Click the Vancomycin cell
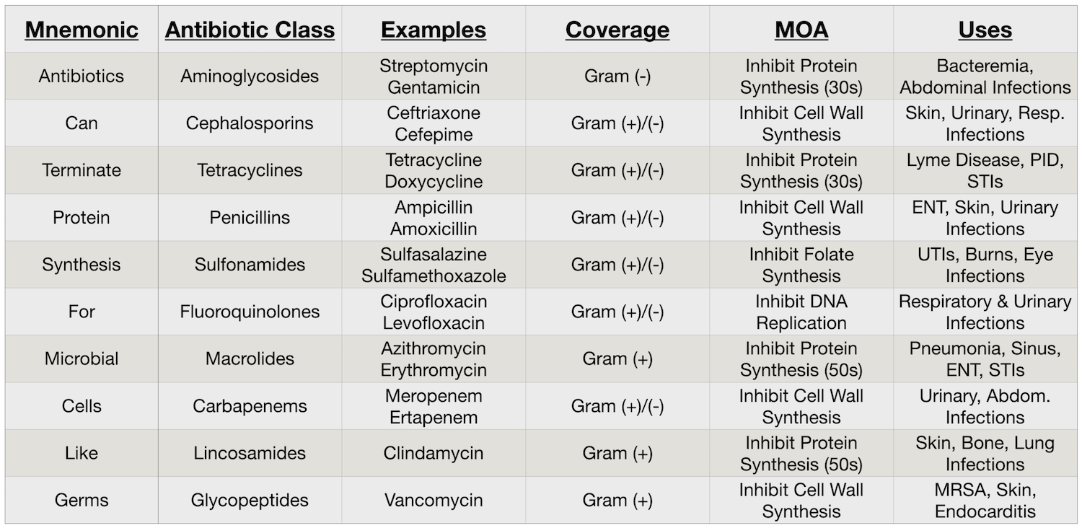The width and height of the screenshot is (1082, 528). 434,500
